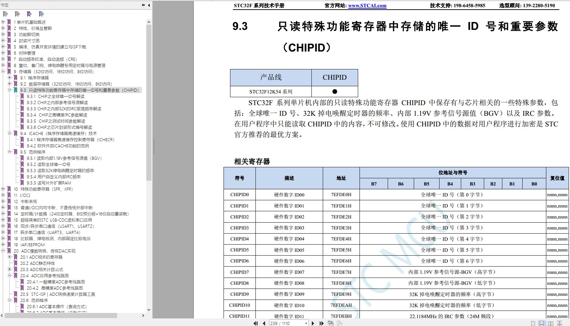This screenshot has width=570, height=326.
Task: Switch to continuous page view mode
Action: [542, 323]
